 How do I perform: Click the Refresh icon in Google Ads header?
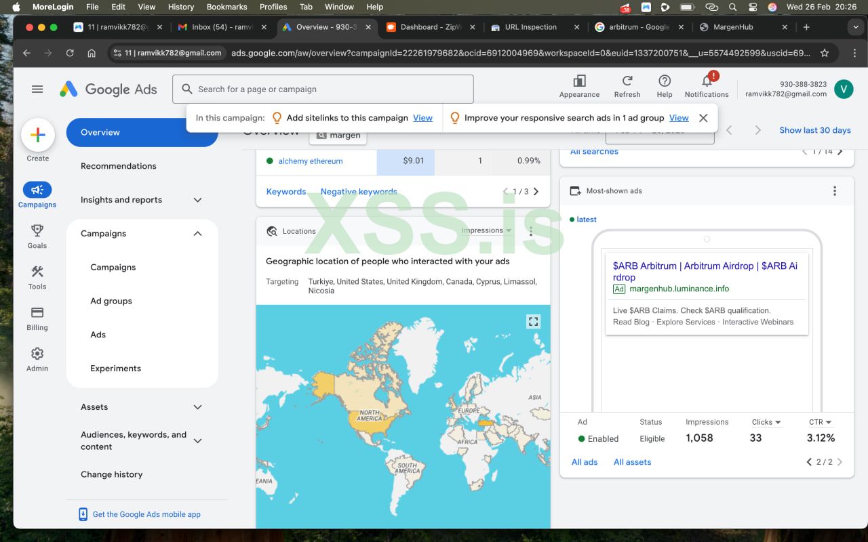[627, 81]
